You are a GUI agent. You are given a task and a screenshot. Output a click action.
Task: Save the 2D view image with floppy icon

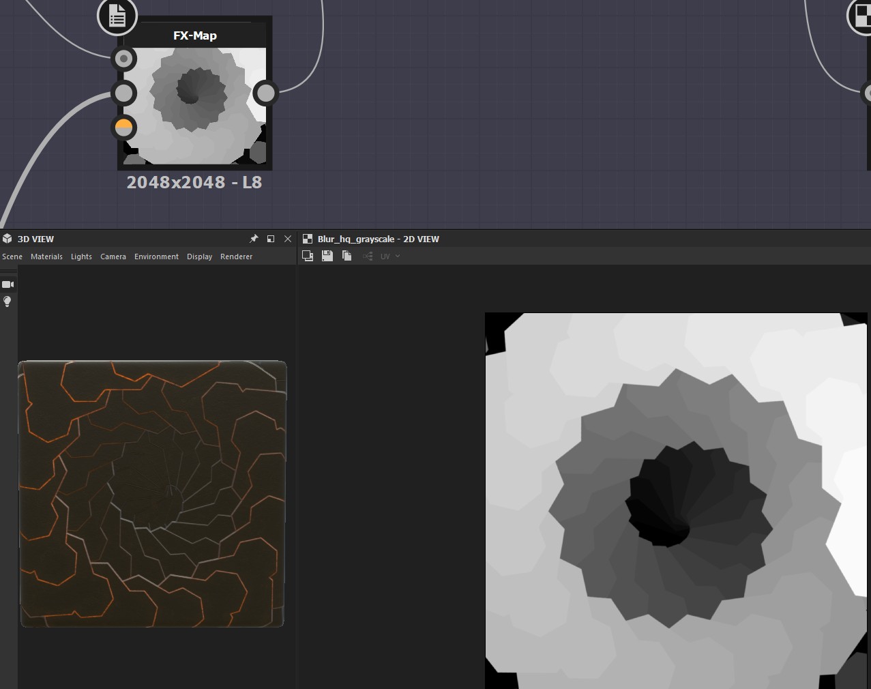327,256
